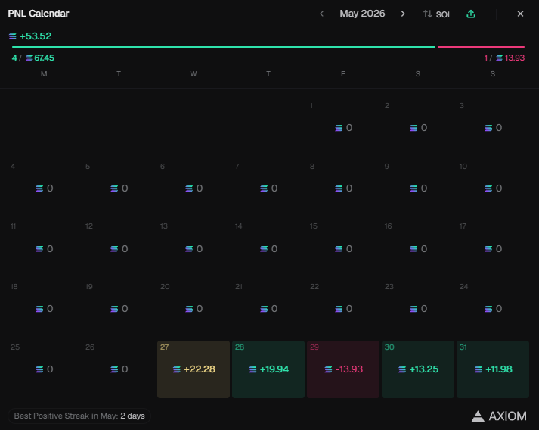Click SOL icon in day 8 cell

tap(339, 189)
